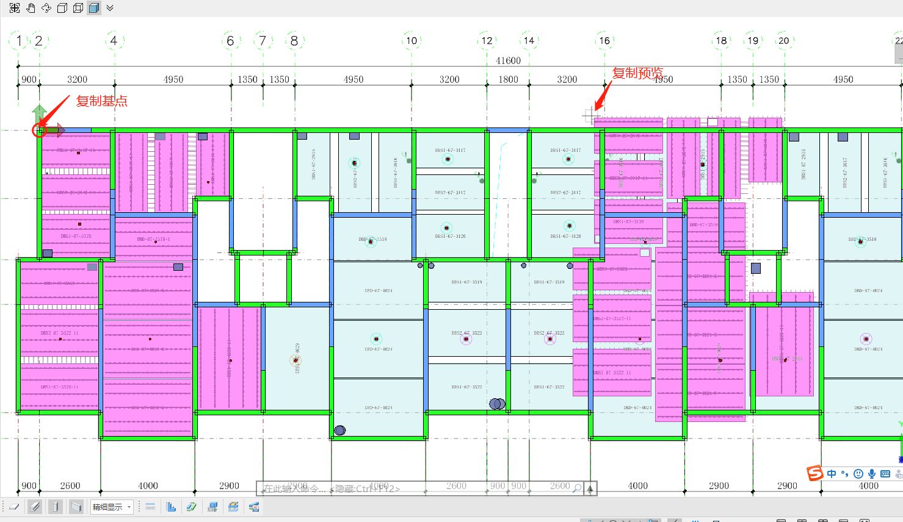Image resolution: width=903 pixels, height=522 pixels.
Task: Select grid axis bubble 18
Action: pos(722,41)
